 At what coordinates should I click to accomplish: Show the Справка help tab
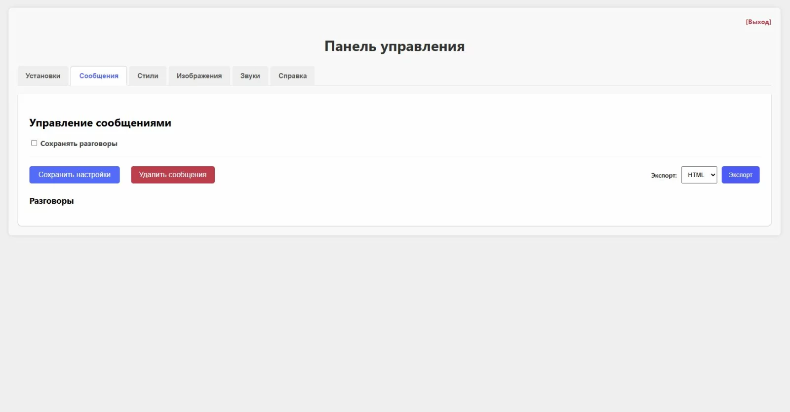292,76
